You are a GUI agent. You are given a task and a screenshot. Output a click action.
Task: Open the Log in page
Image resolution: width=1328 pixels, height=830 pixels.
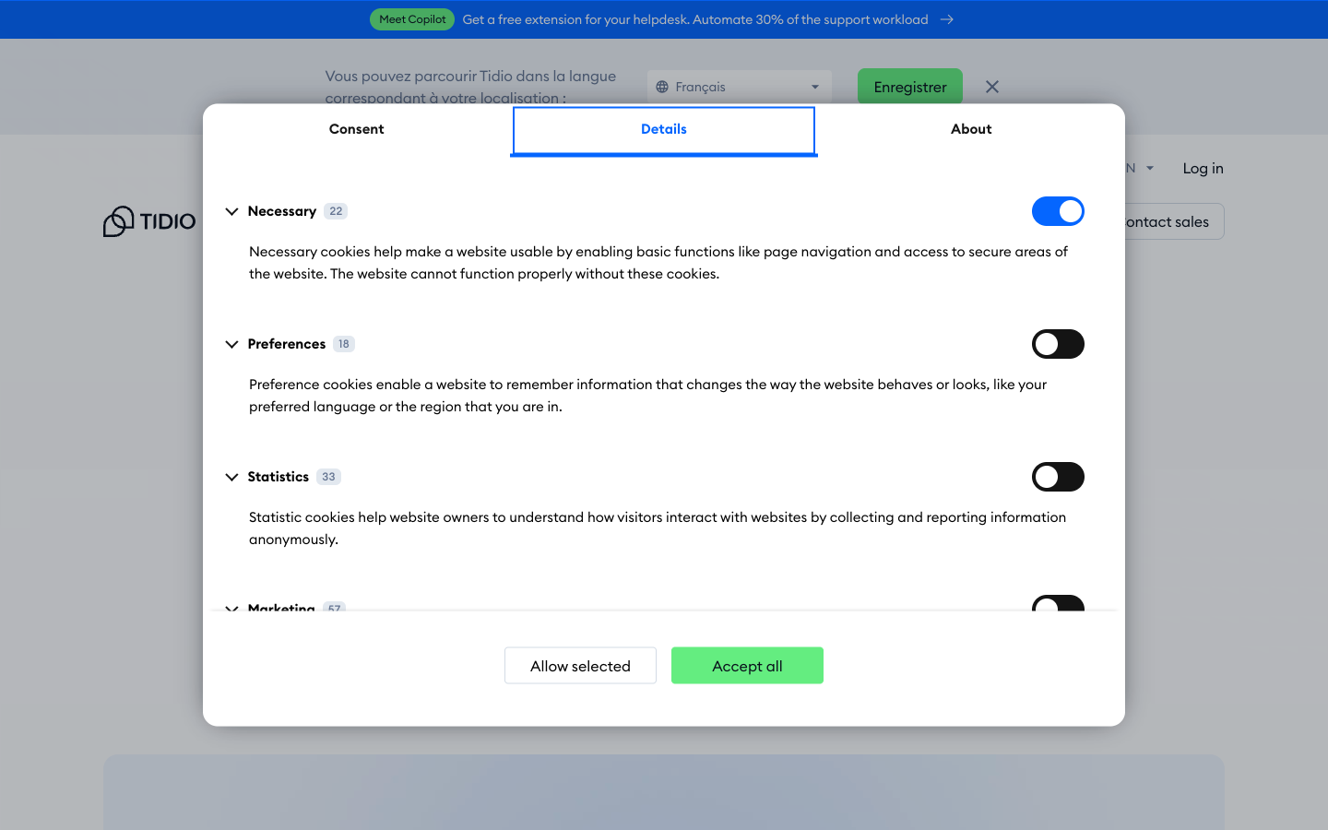pyautogui.click(x=1202, y=168)
